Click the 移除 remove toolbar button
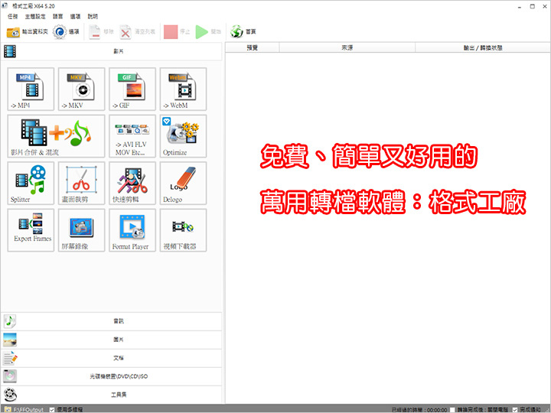Viewport: 551px width, 413px height. [x=101, y=32]
